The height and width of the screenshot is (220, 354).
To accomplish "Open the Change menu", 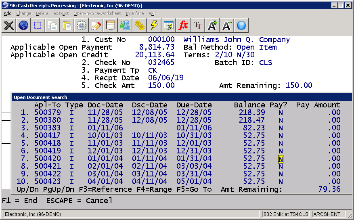I will [x=24, y=14].
